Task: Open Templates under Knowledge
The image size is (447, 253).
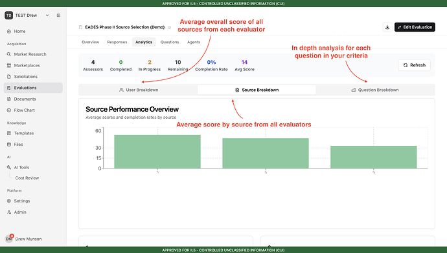Action: coord(33,133)
